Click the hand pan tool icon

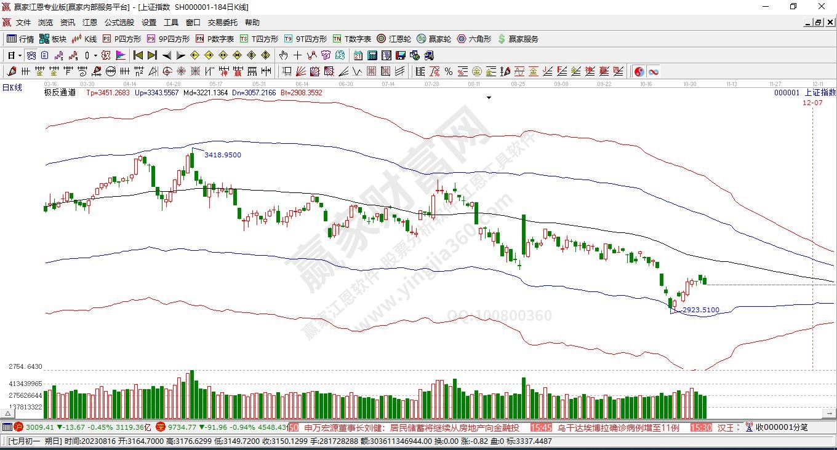[x=284, y=55]
